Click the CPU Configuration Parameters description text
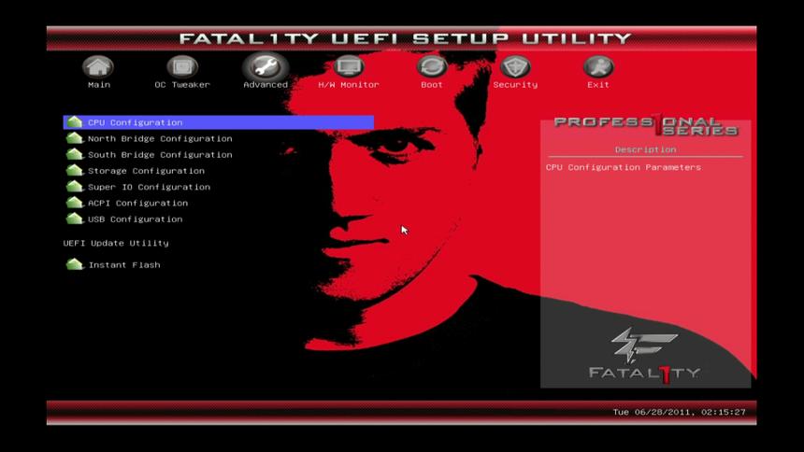The image size is (804, 452). [623, 167]
